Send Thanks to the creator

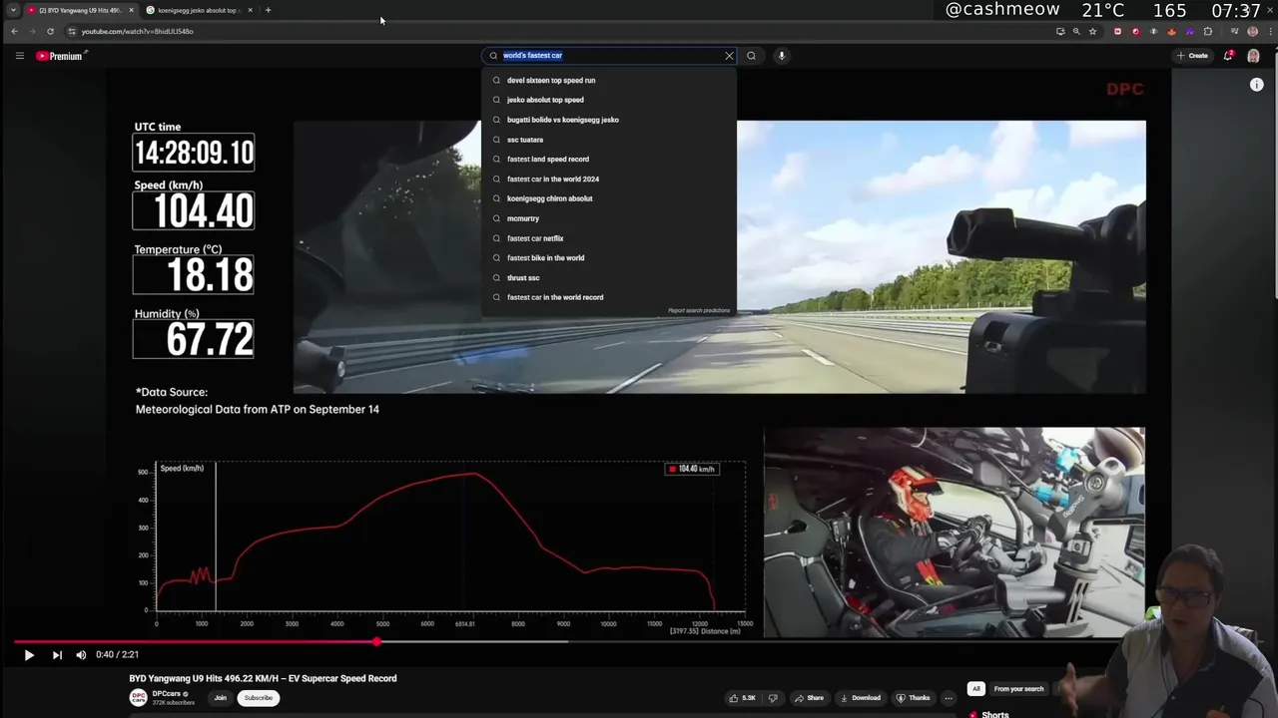913,698
